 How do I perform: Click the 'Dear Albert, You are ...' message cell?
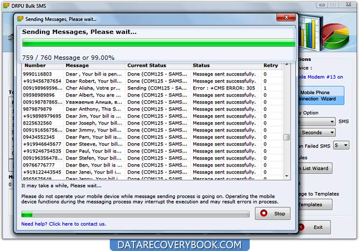(93, 95)
